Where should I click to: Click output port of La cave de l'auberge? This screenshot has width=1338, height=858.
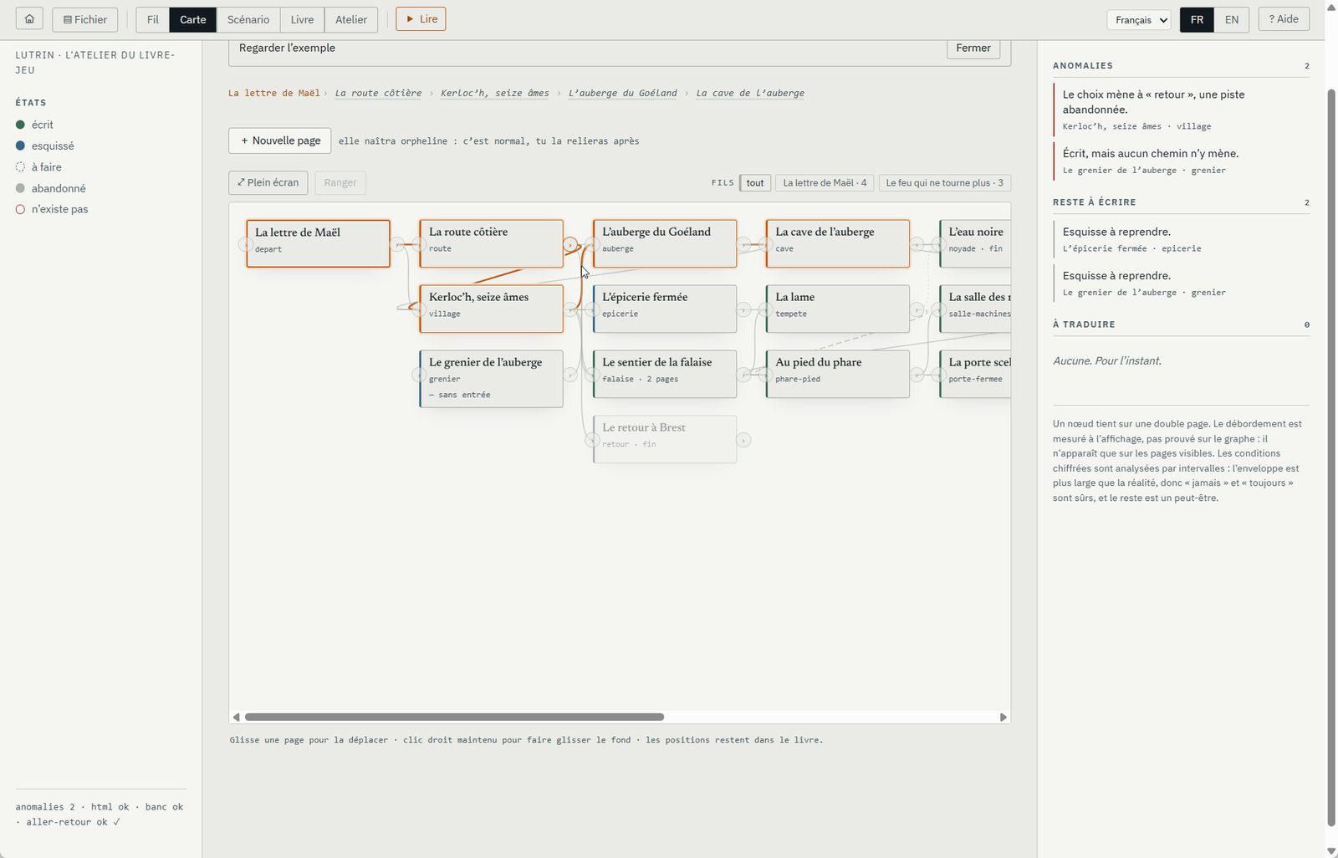[917, 244]
